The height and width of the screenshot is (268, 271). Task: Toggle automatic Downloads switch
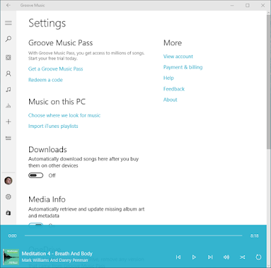pos(36,175)
